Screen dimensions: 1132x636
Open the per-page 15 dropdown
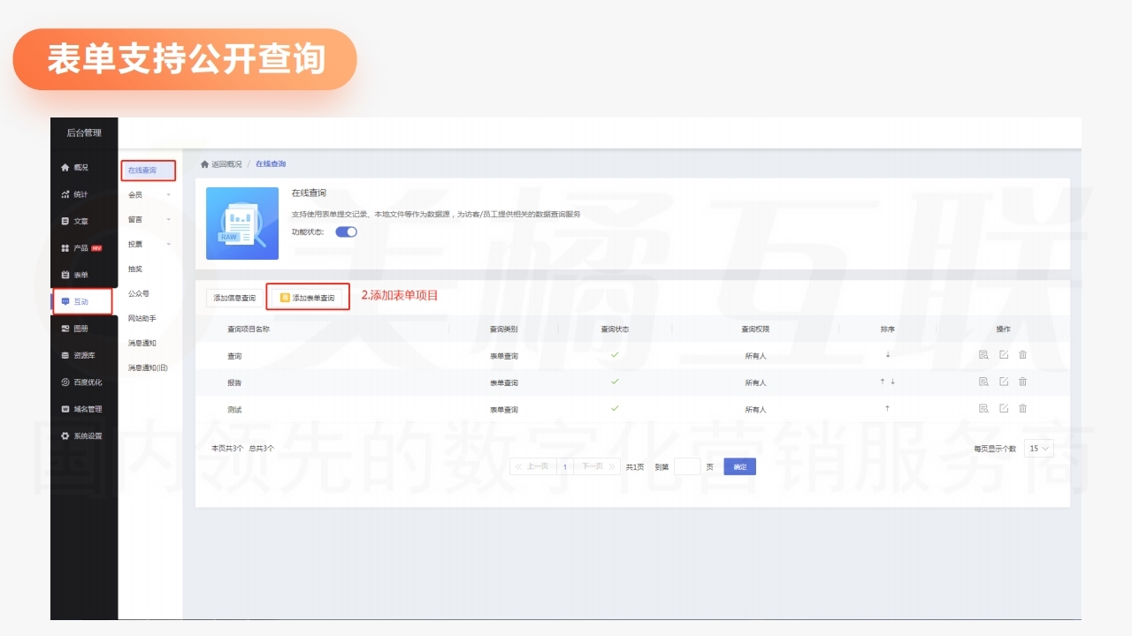click(x=1039, y=449)
